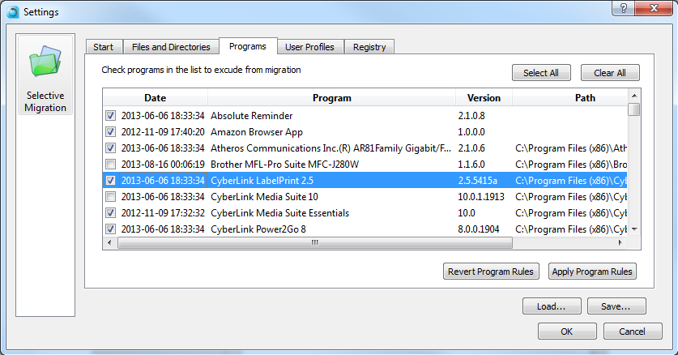Screen dimensions: 678x355
Task: Open the Registry tab
Action: tap(369, 47)
